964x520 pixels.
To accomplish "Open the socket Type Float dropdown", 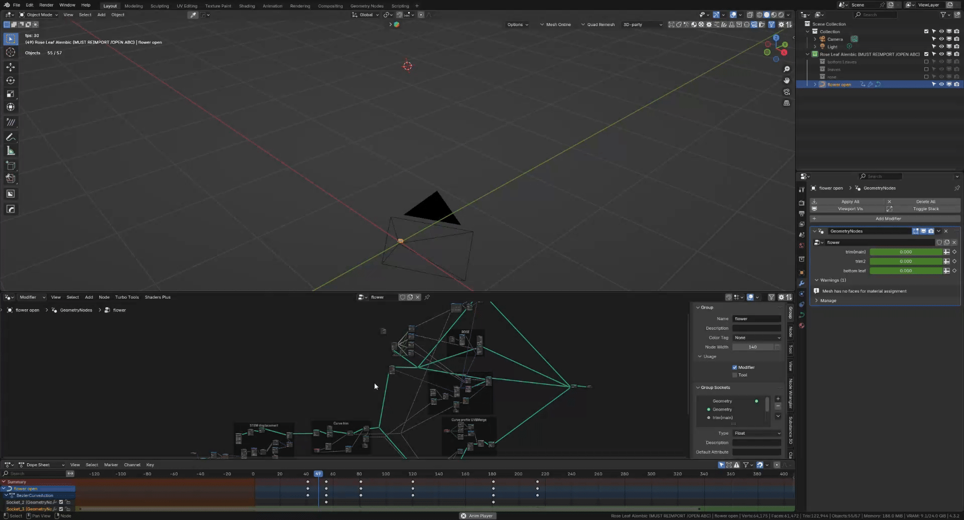I will tap(757, 433).
